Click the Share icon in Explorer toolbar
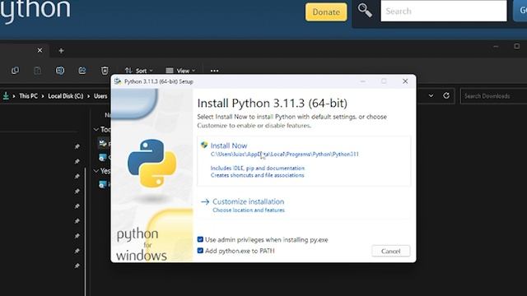Viewport: 527px width, 296px height. pyautogui.click(x=82, y=71)
